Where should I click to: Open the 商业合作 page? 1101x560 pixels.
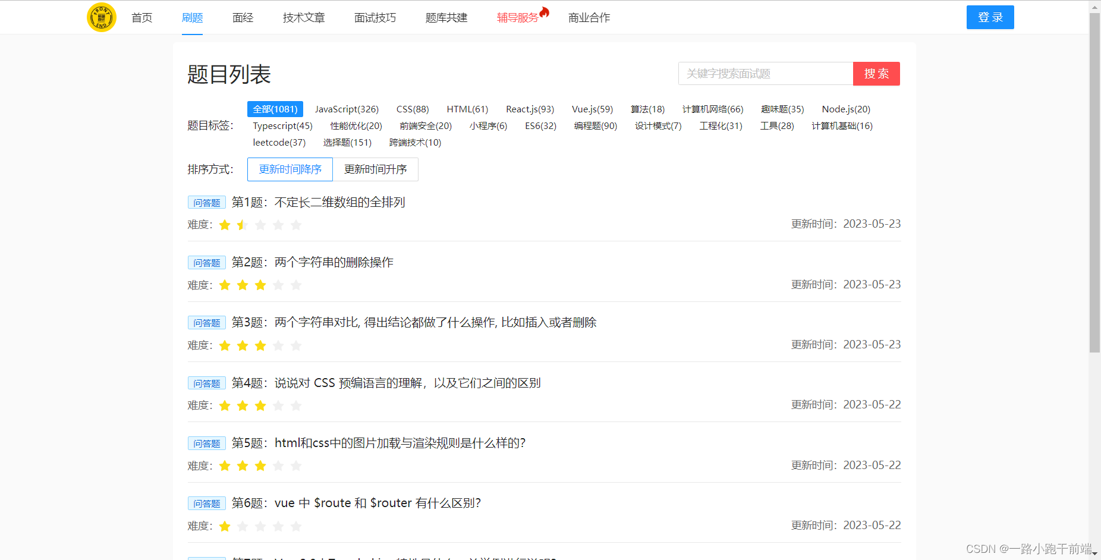click(x=589, y=17)
